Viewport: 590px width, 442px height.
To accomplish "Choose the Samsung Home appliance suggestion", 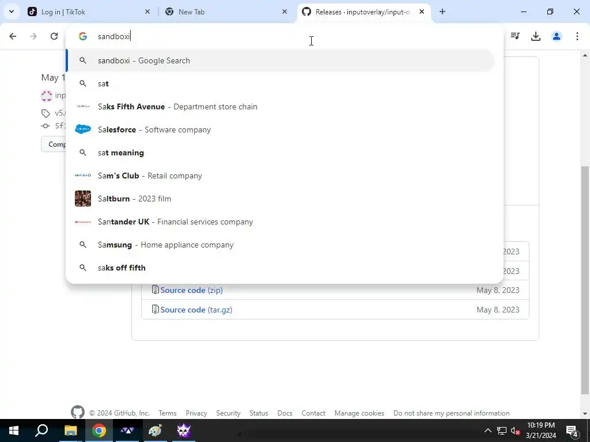I will [281, 245].
